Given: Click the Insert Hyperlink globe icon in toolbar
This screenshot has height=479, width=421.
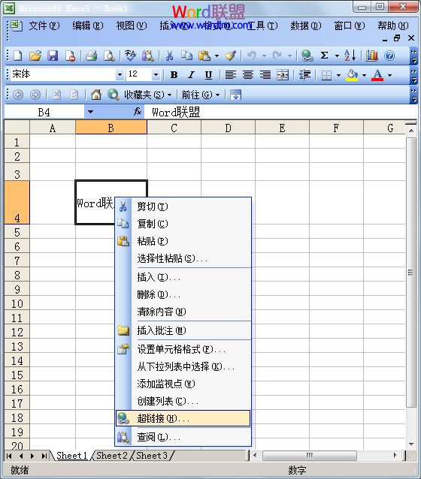Looking at the screenshot, I should click(x=307, y=56).
